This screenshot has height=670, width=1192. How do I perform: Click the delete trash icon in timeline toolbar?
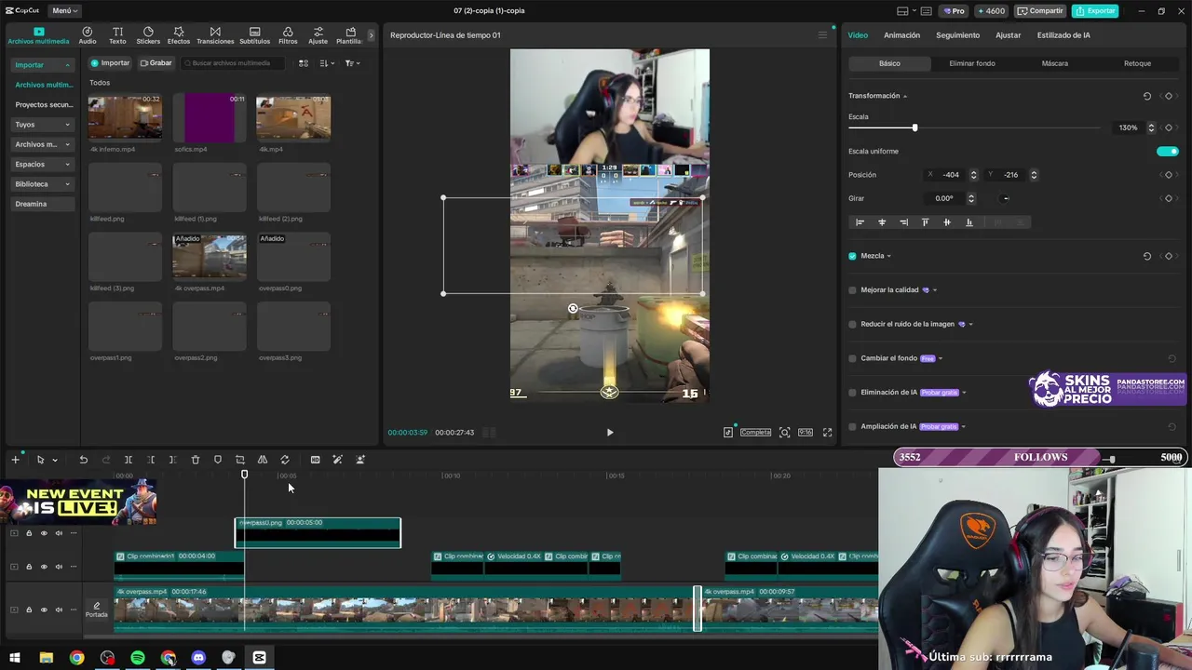click(x=196, y=460)
